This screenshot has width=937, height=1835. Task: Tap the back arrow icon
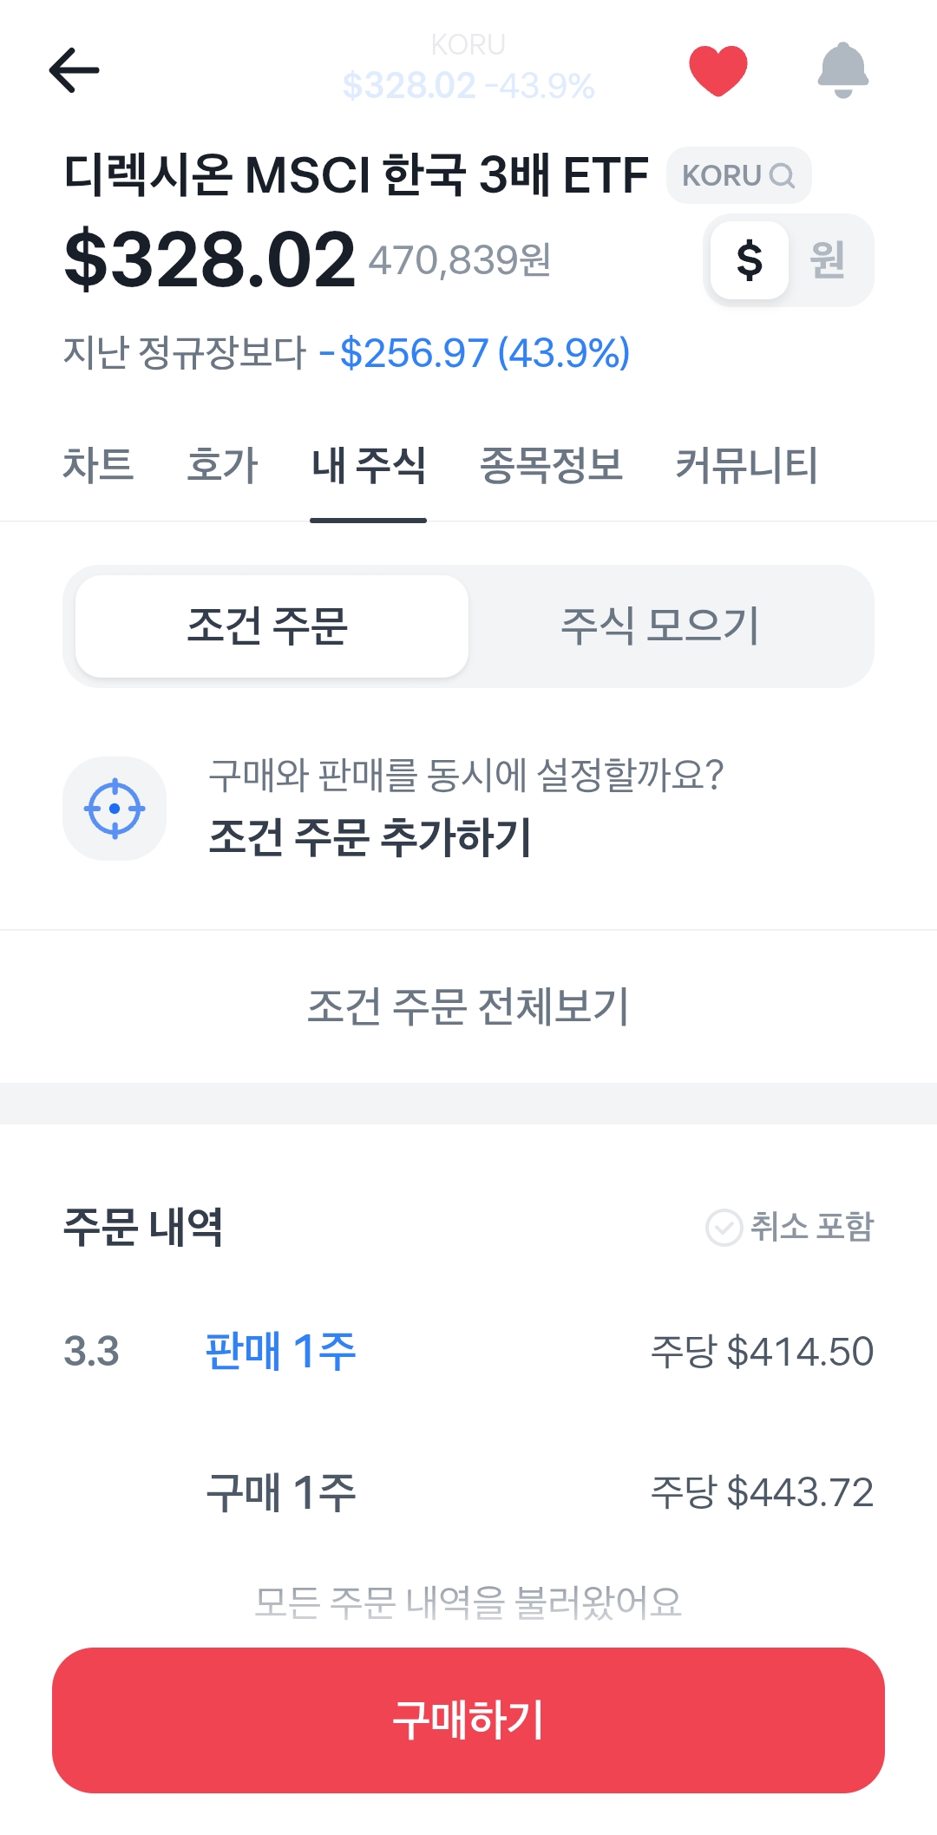[x=75, y=70]
